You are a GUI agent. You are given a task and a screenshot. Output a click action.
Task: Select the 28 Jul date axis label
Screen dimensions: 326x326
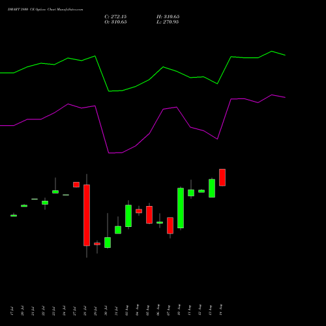point(85,311)
